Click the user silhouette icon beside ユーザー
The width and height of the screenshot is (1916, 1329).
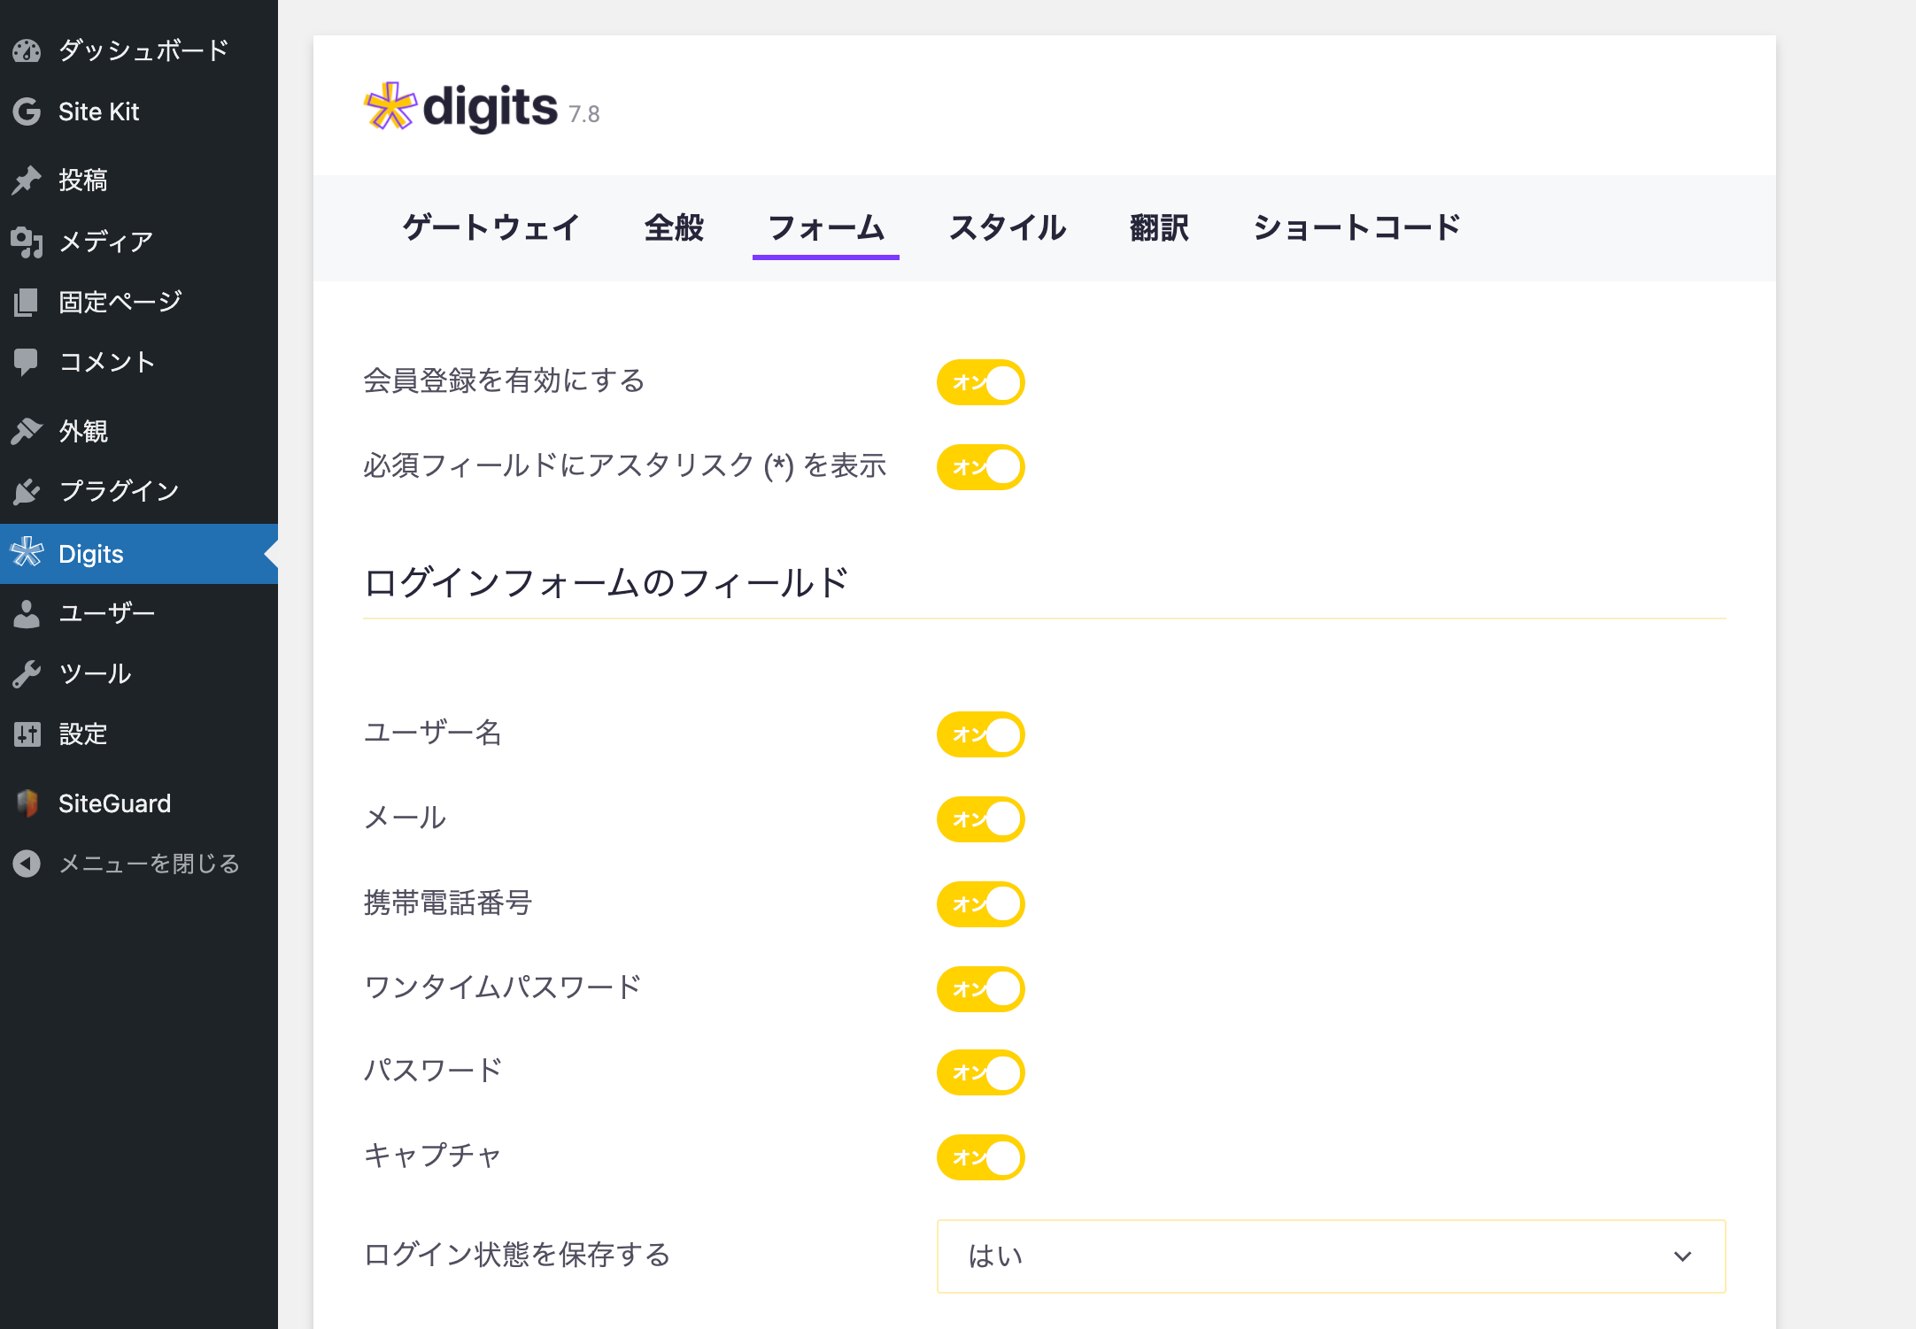coord(27,613)
